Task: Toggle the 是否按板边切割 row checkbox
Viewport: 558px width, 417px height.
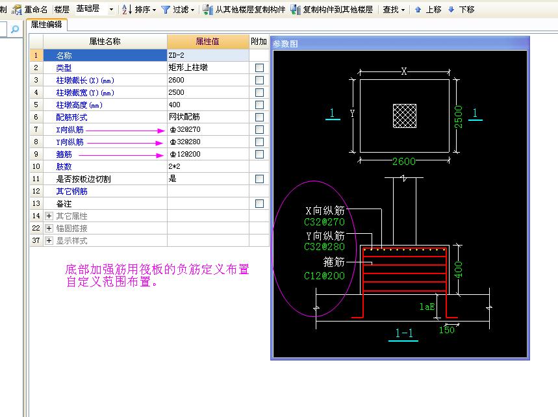Action: coord(259,179)
